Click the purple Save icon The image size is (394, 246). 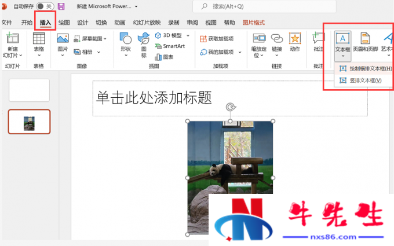tap(61, 6)
